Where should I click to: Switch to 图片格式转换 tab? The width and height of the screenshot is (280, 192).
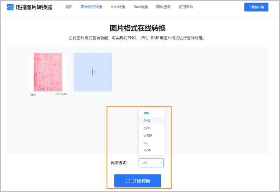click(91, 7)
